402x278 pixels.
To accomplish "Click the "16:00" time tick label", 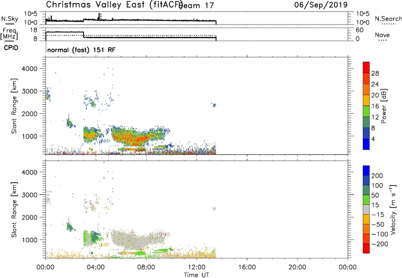I will click(x=247, y=267).
